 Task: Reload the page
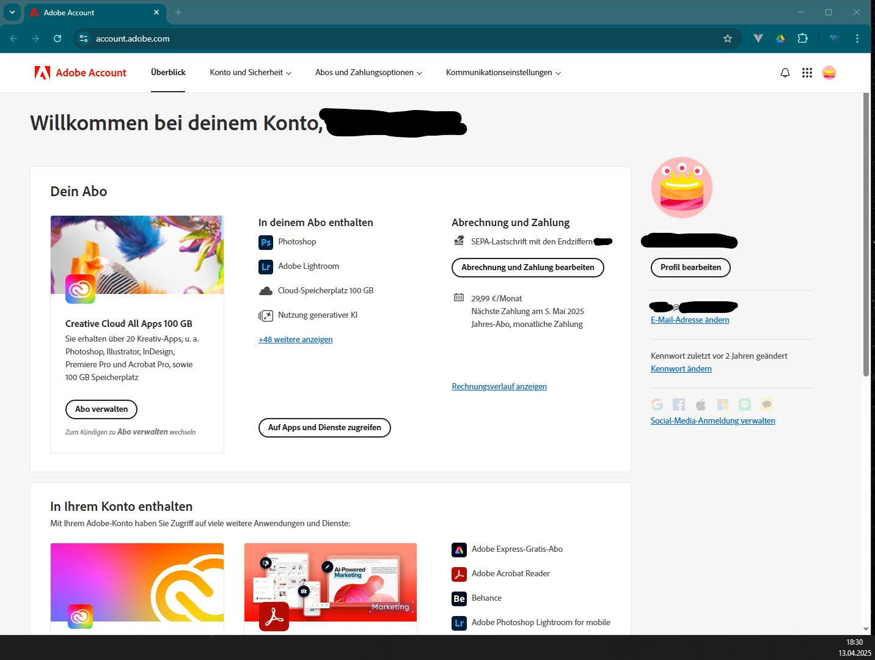click(x=57, y=38)
